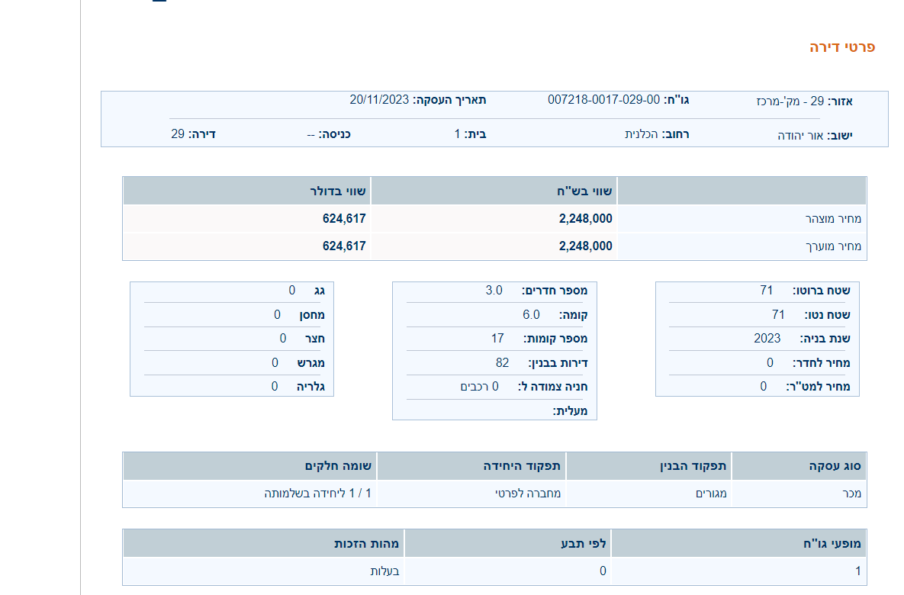Image resolution: width=904 pixels, height=595 pixels.
Task: Click the 'מהות הזכות' column header
Action: pos(367,544)
